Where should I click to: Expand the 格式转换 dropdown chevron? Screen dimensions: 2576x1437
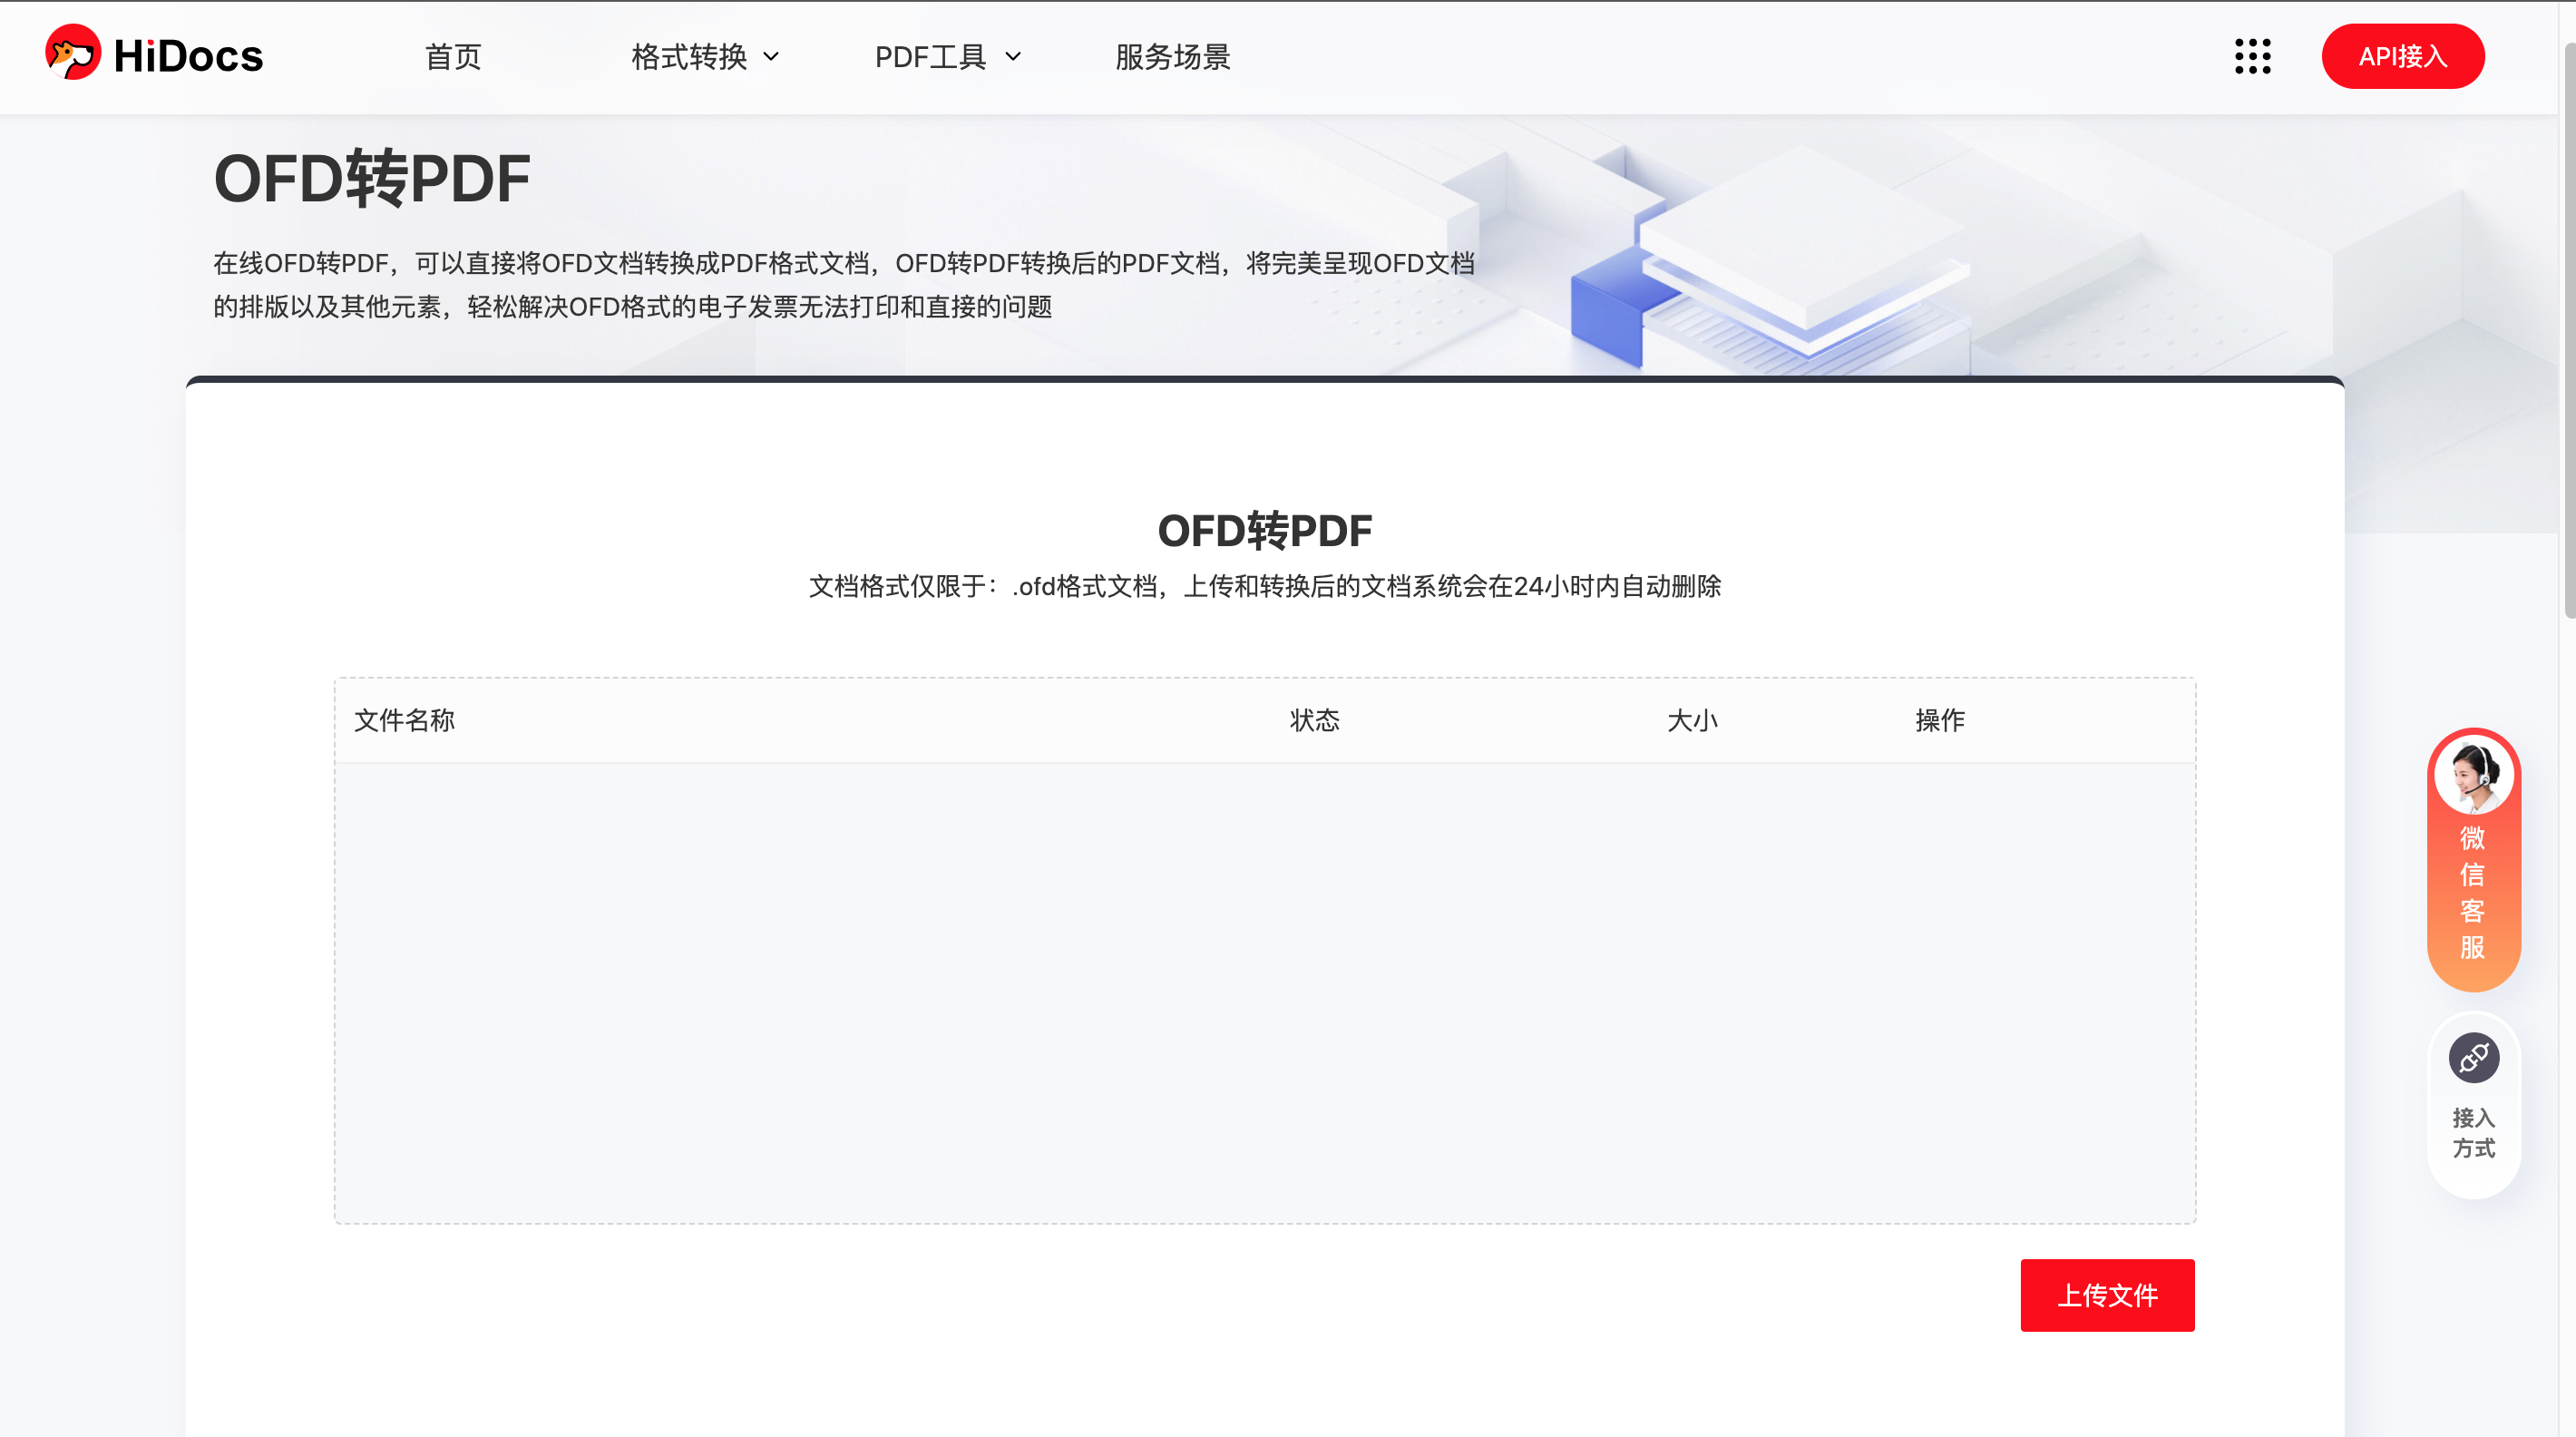pyautogui.click(x=771, y=57)
